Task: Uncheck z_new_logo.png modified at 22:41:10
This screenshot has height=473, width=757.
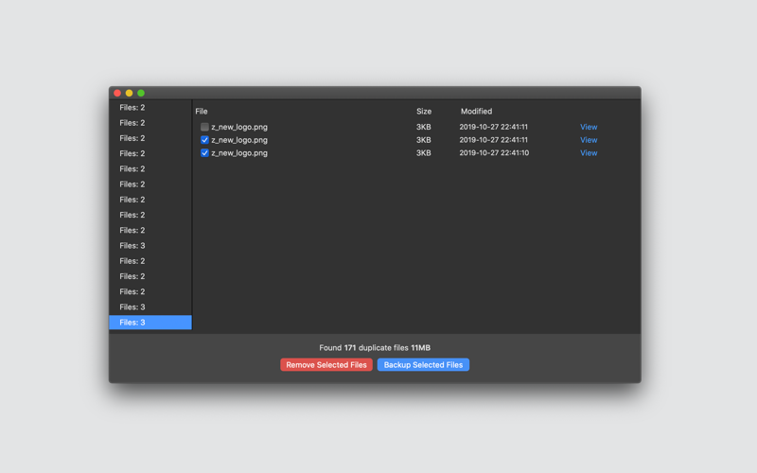Action: tap(204, 153)
